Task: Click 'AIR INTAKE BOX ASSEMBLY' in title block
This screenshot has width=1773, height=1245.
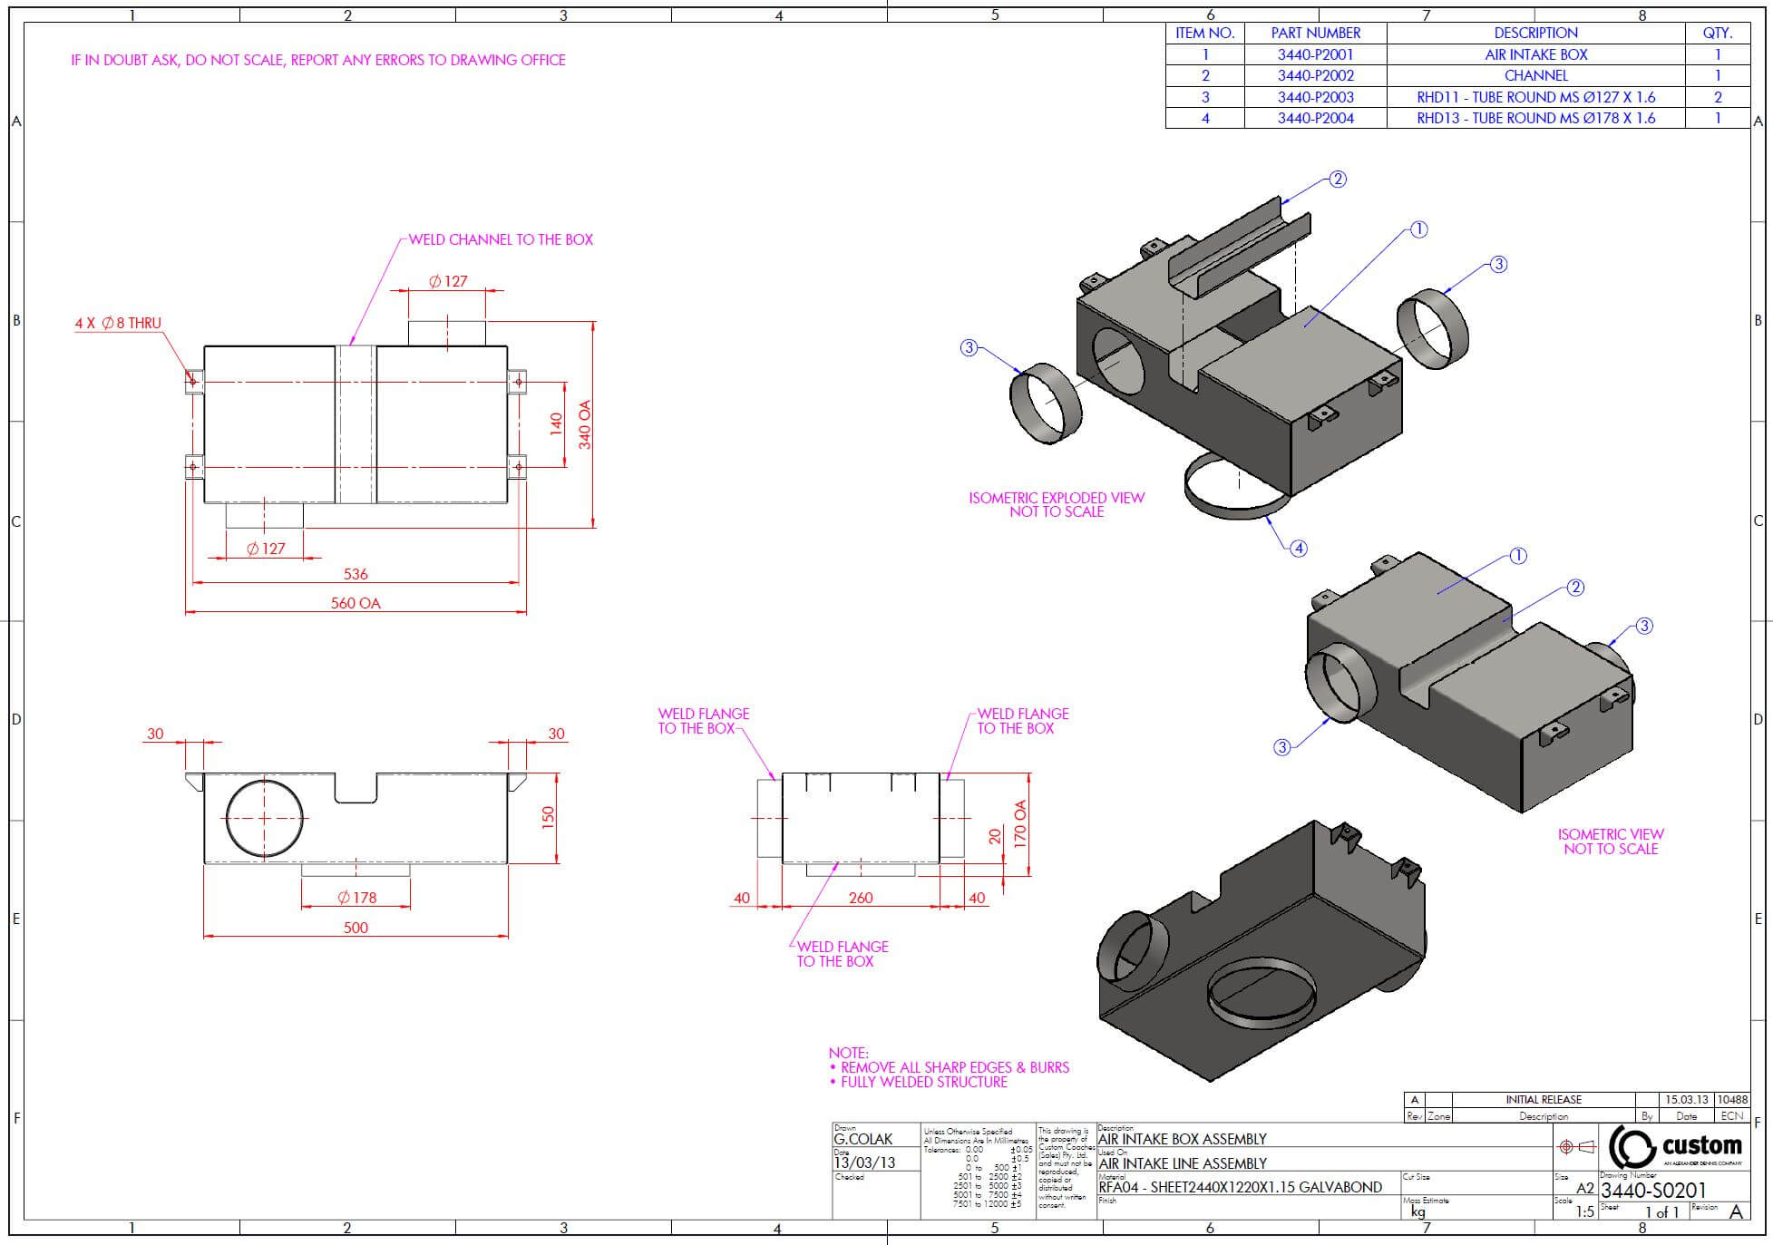Action: click(1182, 1139)
